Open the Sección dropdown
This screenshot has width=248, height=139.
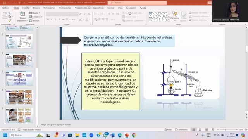[x=35, y=20]
